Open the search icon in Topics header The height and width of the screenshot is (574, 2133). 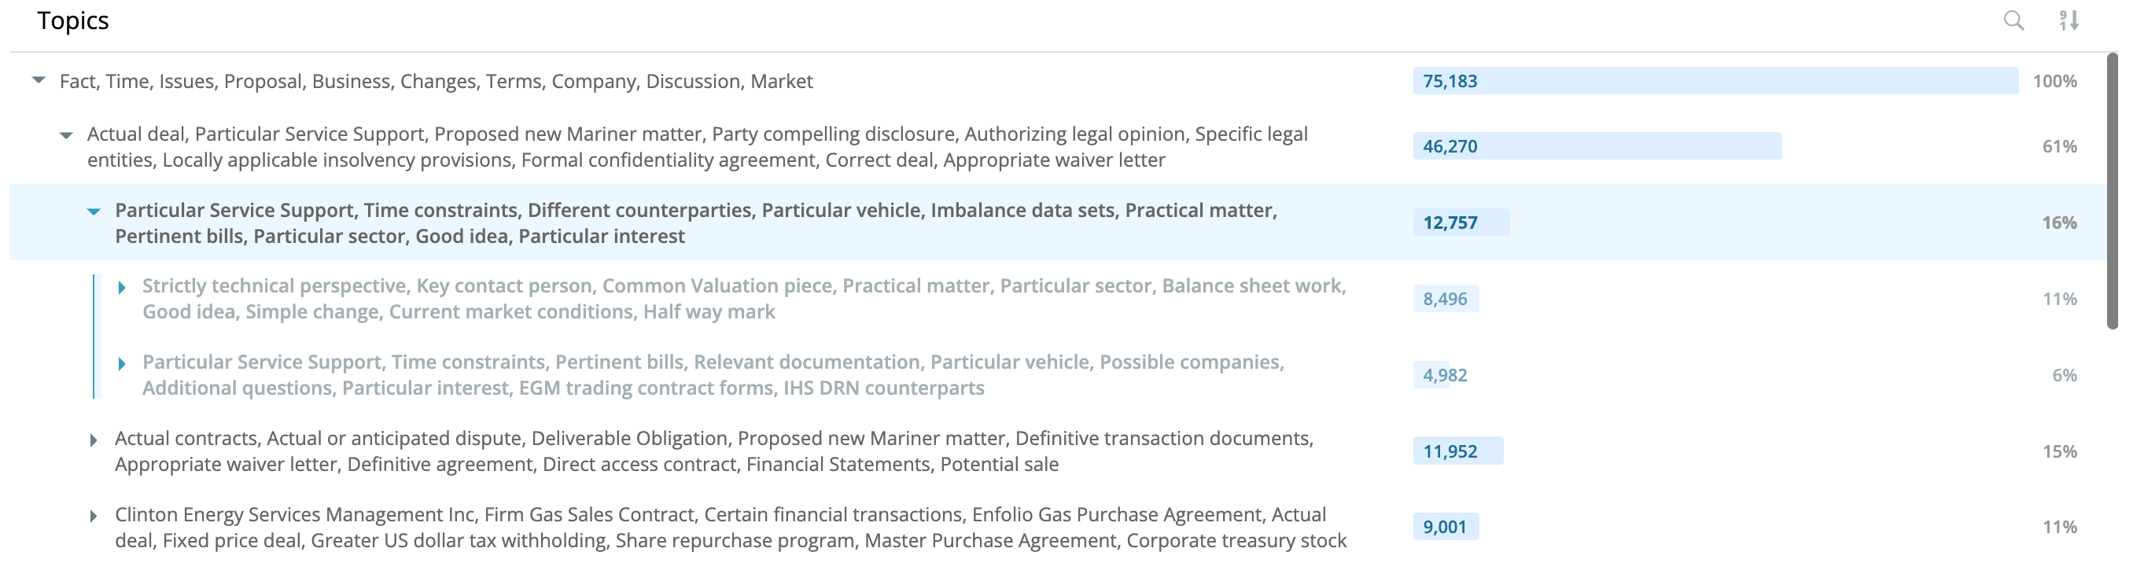2013,20
